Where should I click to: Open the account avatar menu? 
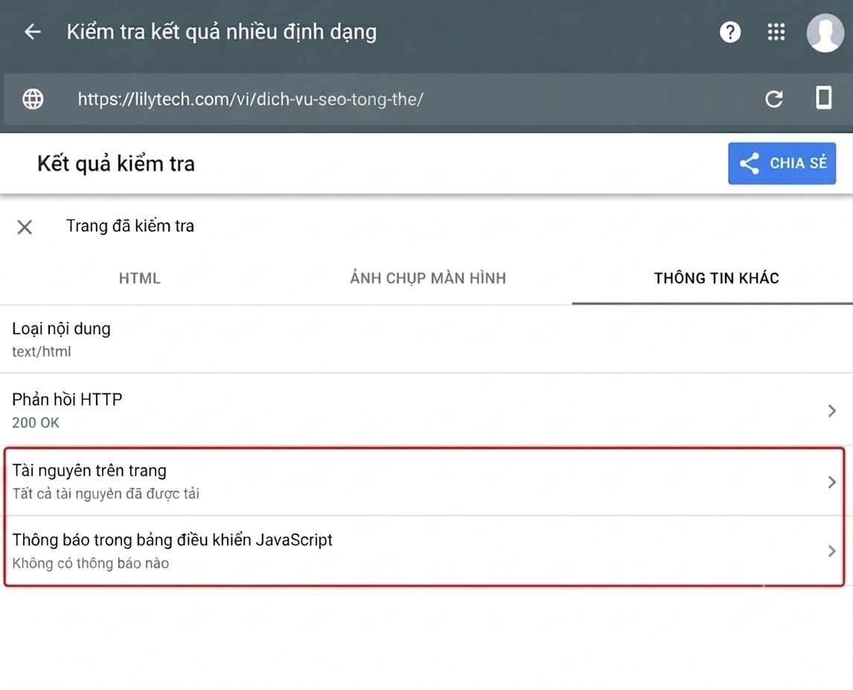[825, 33]
